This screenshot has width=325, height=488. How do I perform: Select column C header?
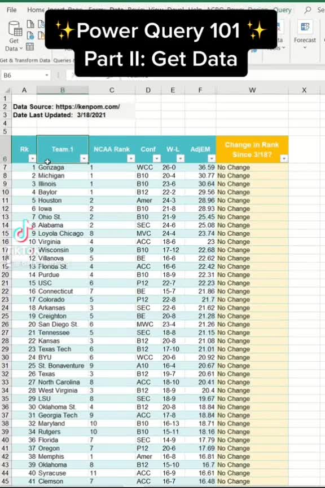[x=112, y=90]
